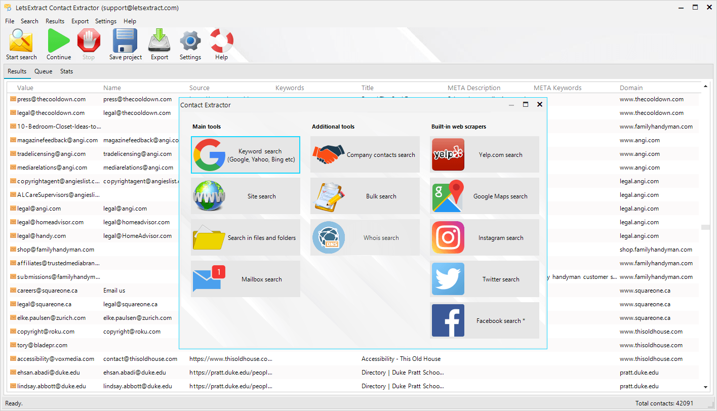Image resolution: width=717 pixels, height=411 pixels.
Task: Open Export from the toolbar
Action: coord(159,44)
